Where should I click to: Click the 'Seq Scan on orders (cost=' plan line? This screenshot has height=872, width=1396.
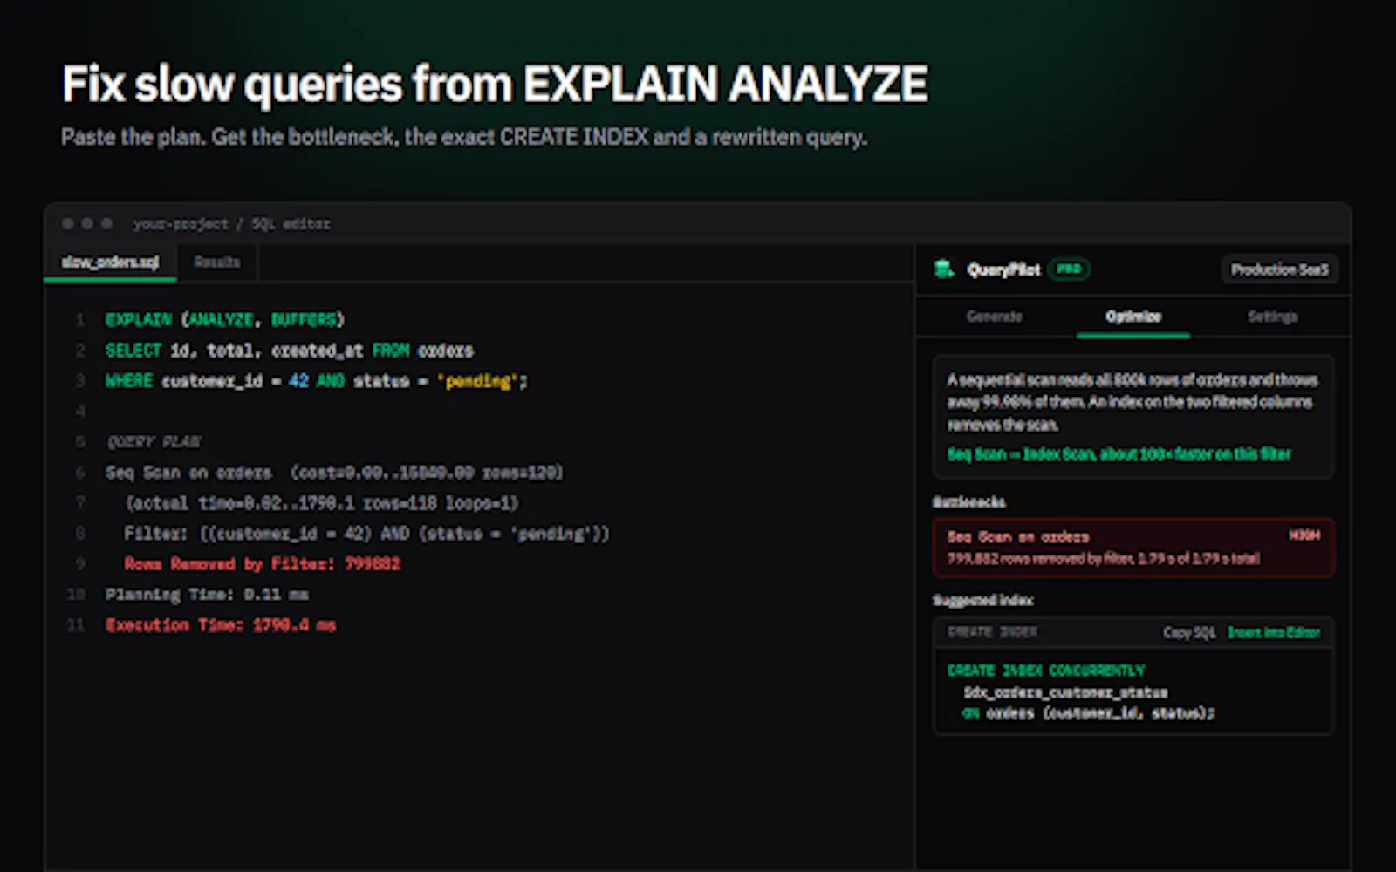[x=334, y=473]
